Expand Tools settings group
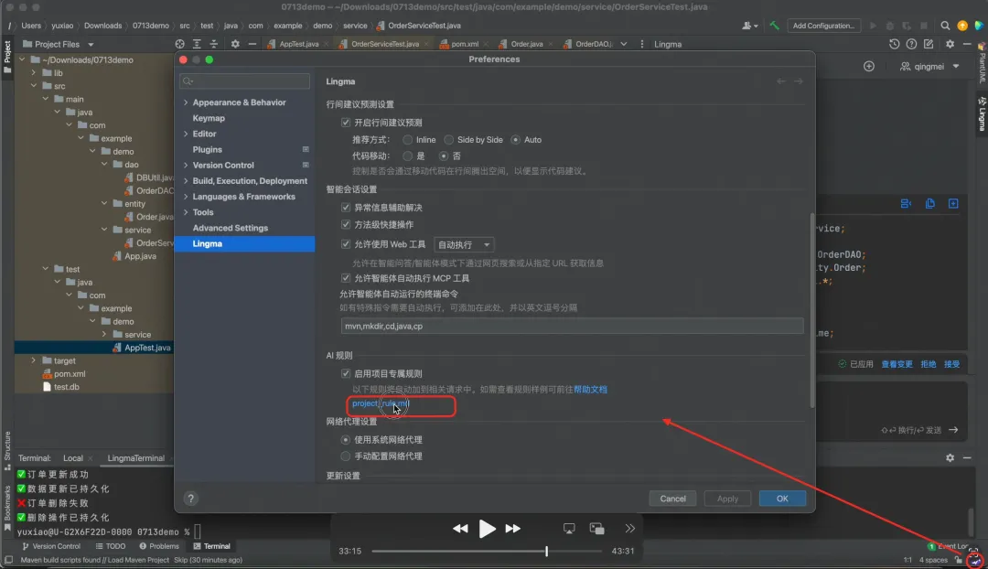Viewport: 988px width, 569px height. coord(186,212)
